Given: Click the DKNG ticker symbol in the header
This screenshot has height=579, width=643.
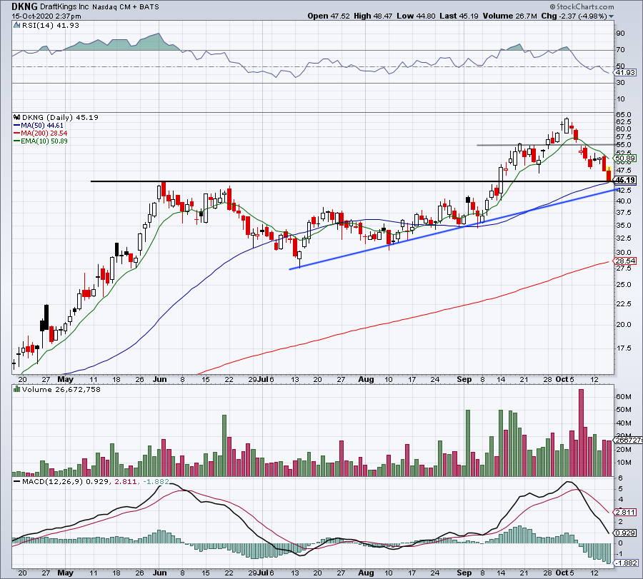Looking at the screenshot, I should [x=24, y=6].
